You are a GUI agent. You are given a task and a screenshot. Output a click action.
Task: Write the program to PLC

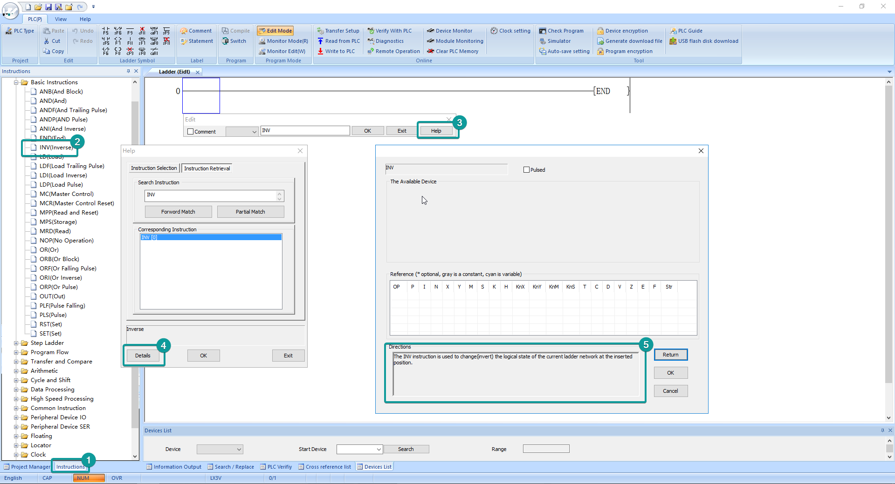coord(337,51)
